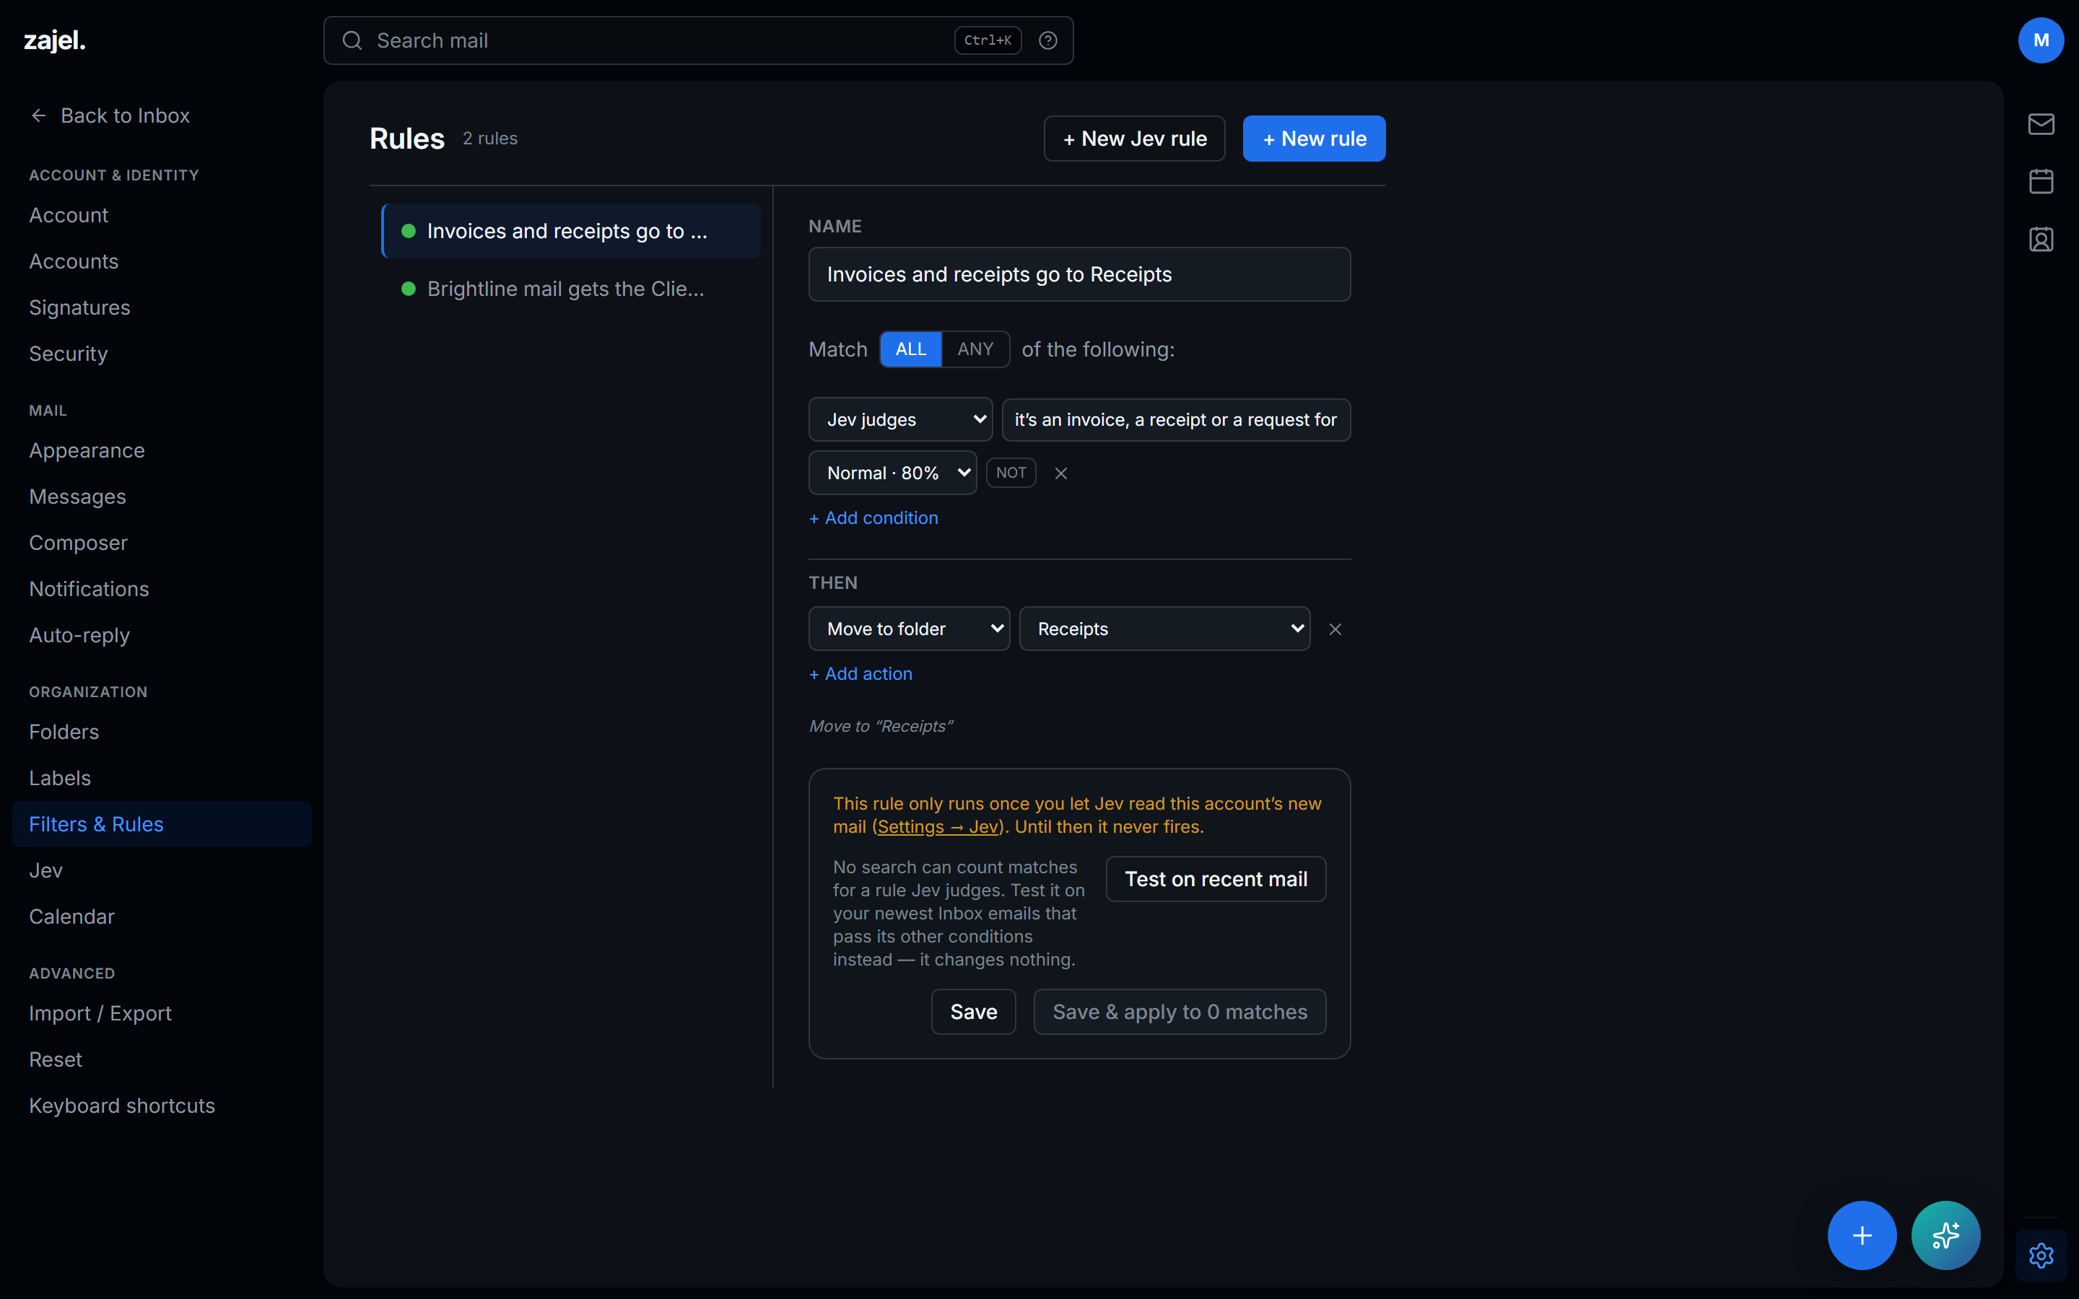The width and height of the screenshot is (2079, 1299).
Task: Open the Move to folder action dropdown
Action: click(909, 629)
